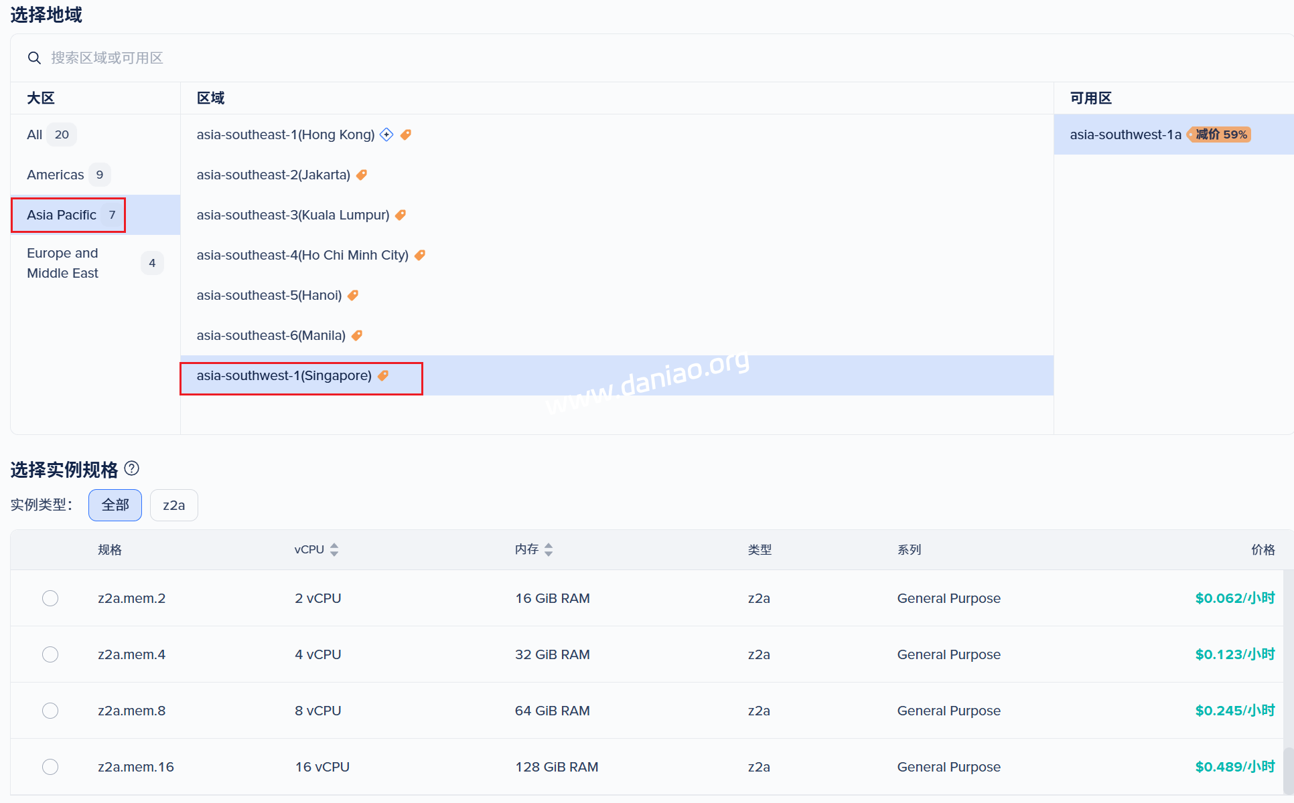This screenshot has width=1294, height=803.
Task: Click the orange tag icon next to Jakarta
Action: (x=362, y=175)
